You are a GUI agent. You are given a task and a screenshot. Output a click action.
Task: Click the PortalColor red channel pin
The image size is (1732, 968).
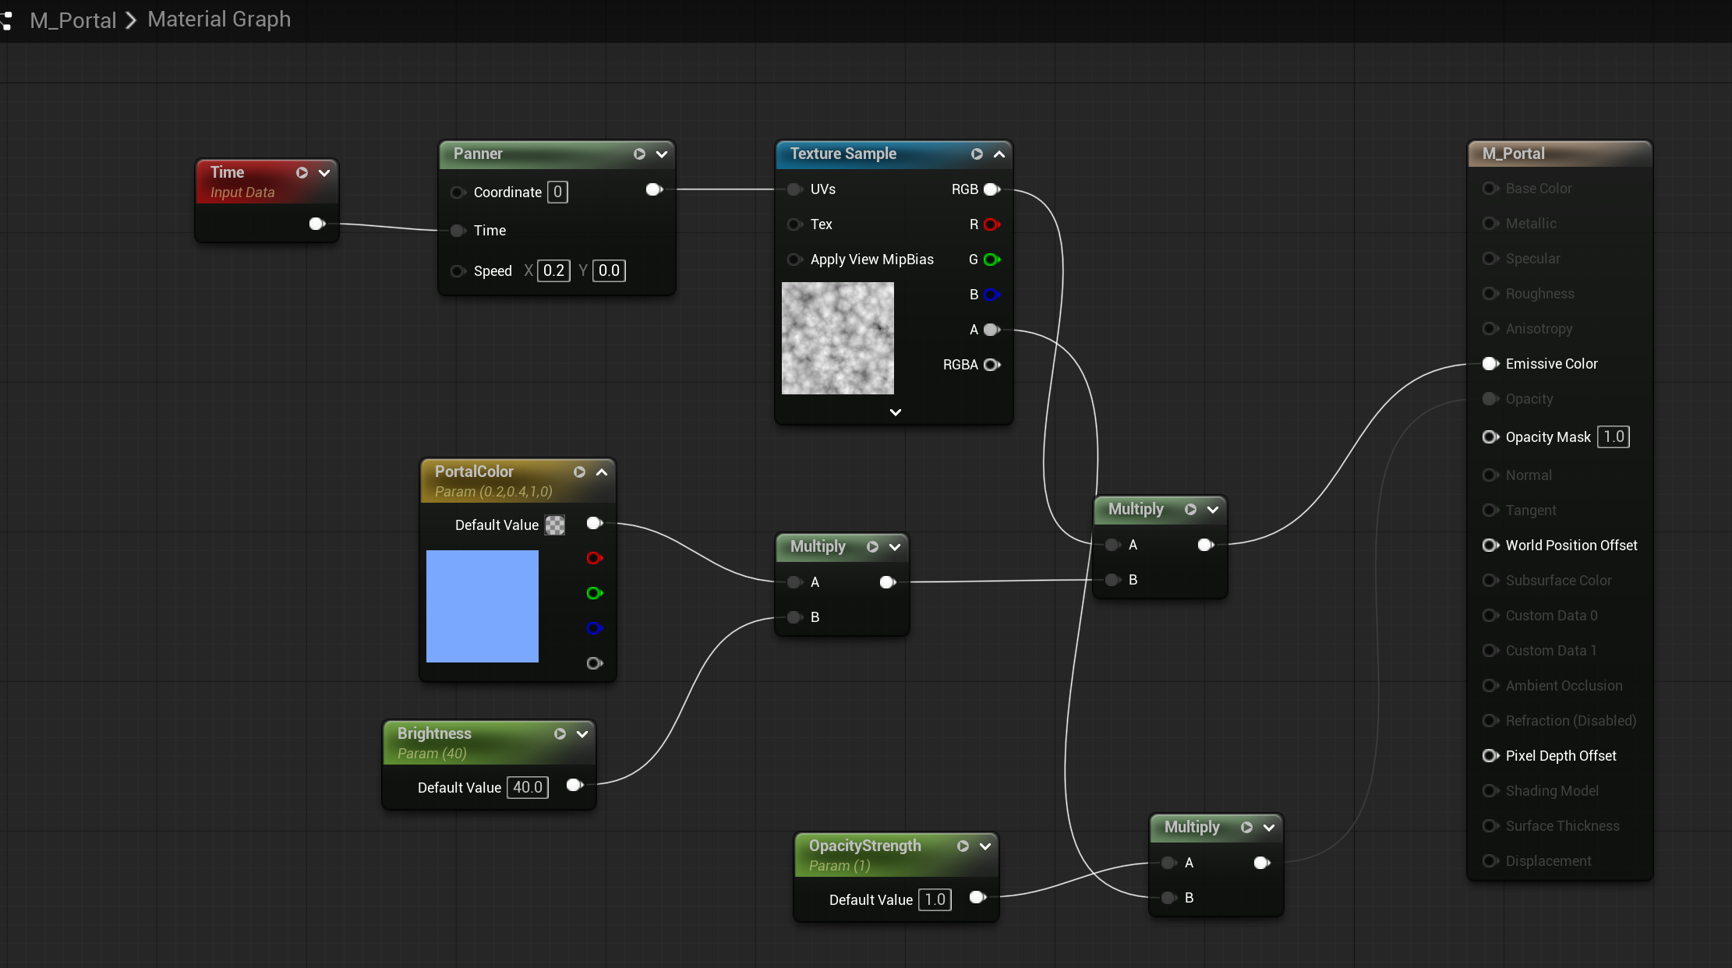click(x=595, y=558)
